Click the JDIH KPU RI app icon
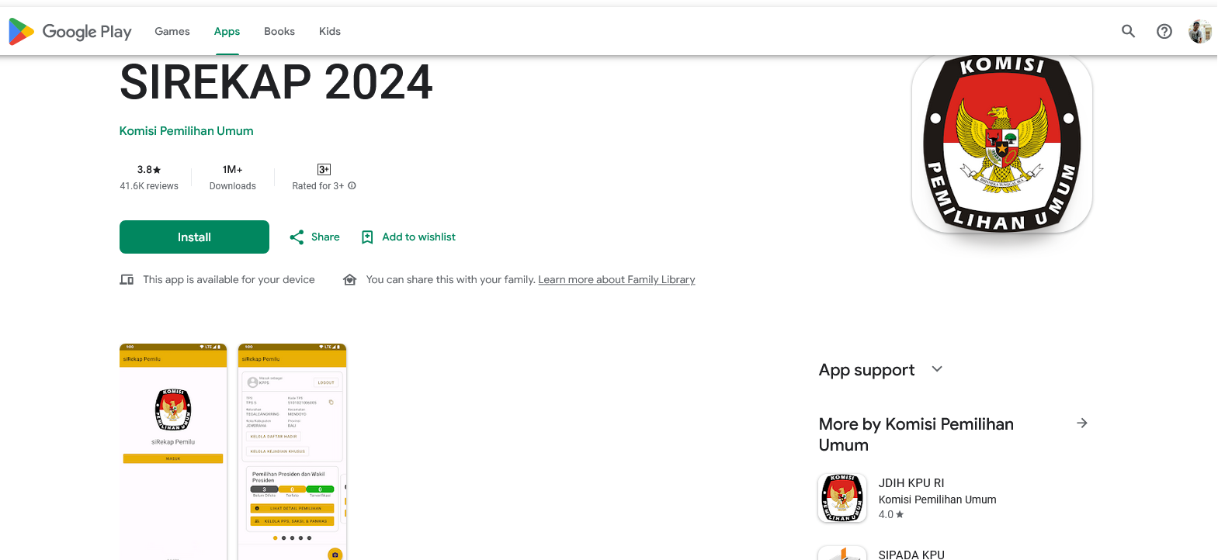Image resolution: width=1218 pixels, height=560 pixels. coord(842,498)
